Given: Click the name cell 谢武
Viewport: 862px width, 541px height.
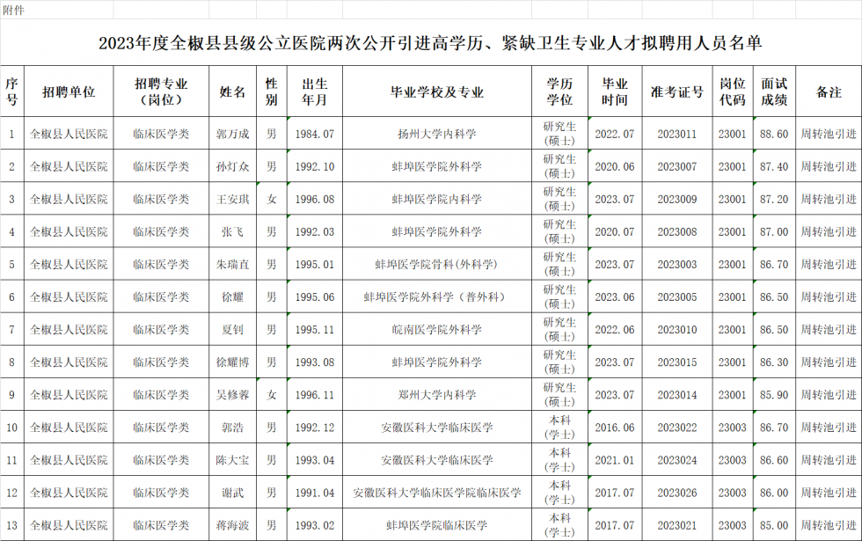Looking at the screenshot, I should pyautogui.click(x=232, y=493).
